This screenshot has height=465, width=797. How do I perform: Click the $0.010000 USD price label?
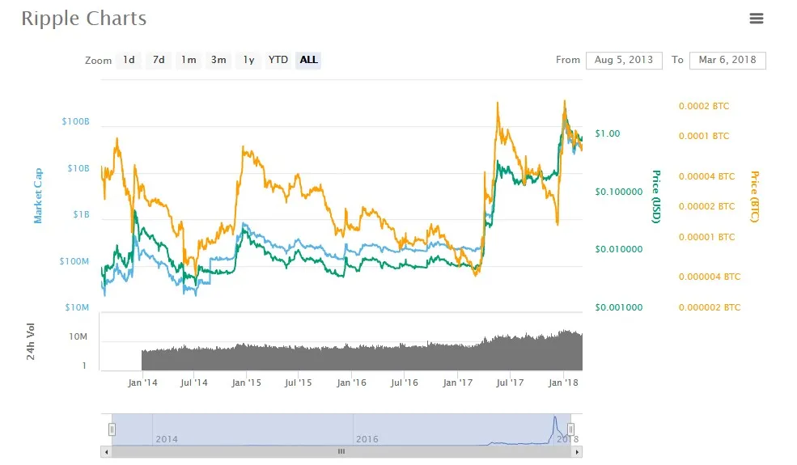tap(619, 249)
